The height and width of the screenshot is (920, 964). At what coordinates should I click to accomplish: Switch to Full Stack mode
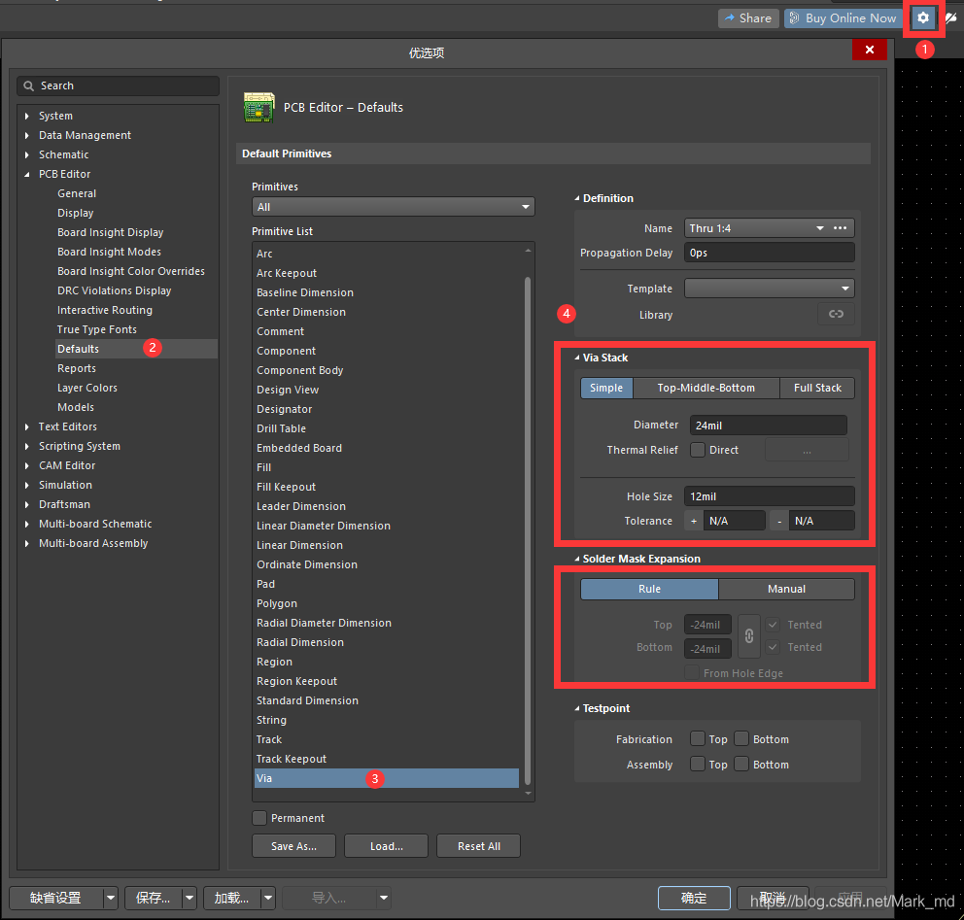click(817, 388)
